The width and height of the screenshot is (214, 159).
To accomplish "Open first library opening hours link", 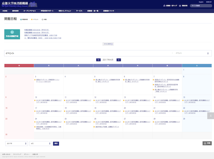I will 37,30.
